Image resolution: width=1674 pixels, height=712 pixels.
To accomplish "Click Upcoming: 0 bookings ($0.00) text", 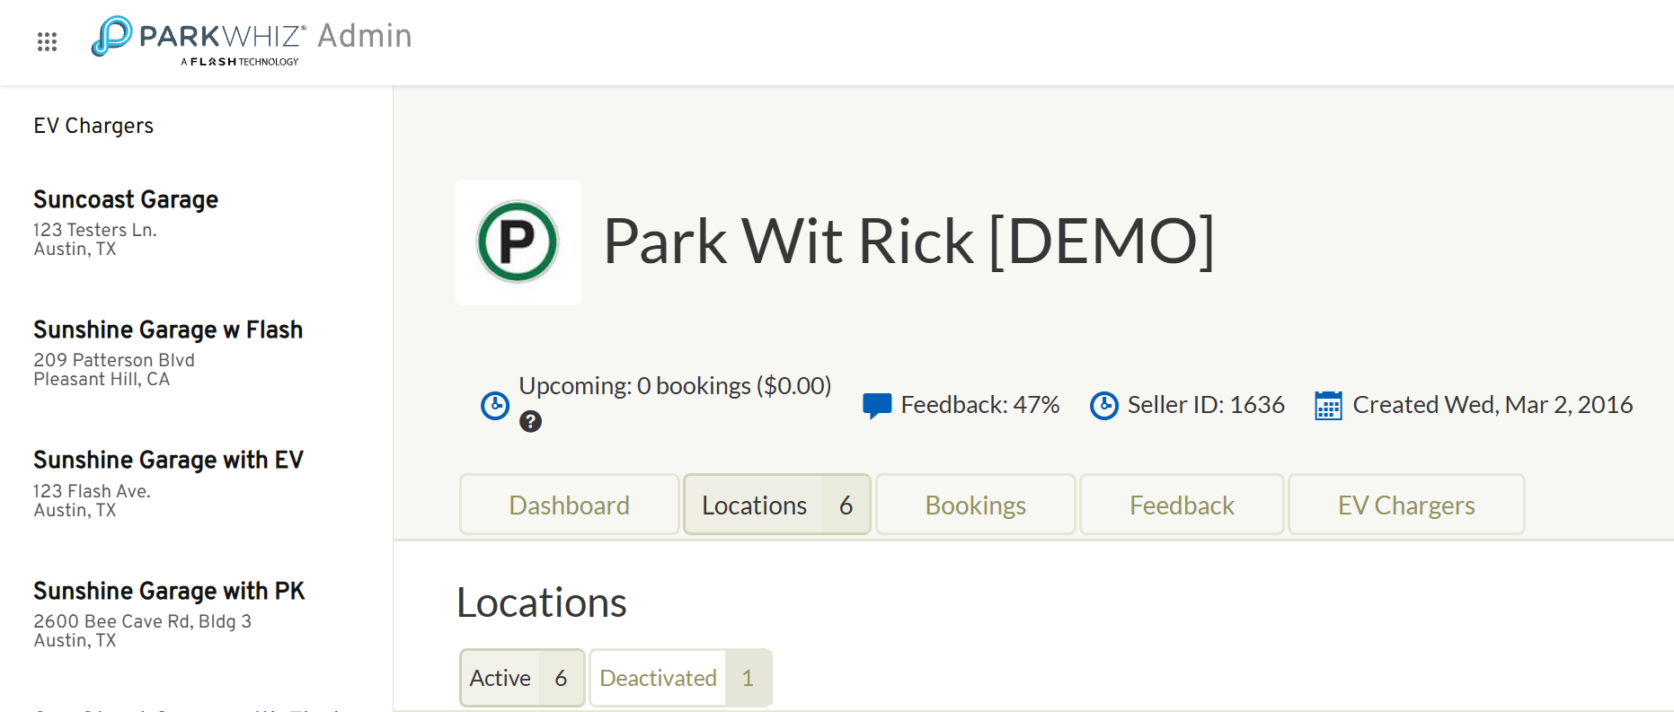I will (x=675, y=386).
